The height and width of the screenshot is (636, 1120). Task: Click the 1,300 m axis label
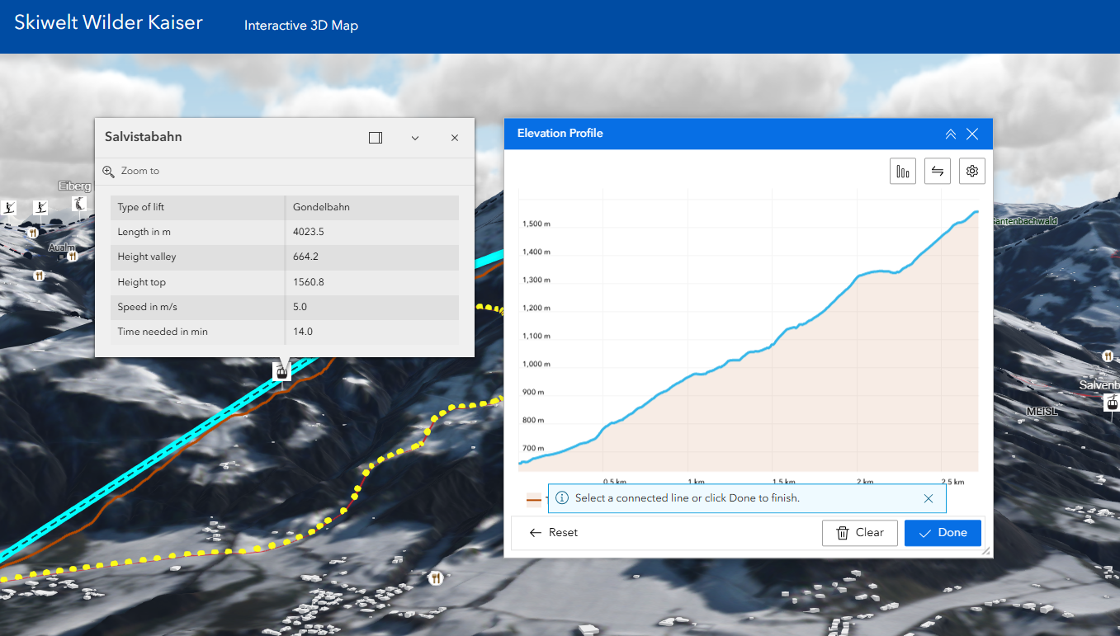tap(536, 280)
